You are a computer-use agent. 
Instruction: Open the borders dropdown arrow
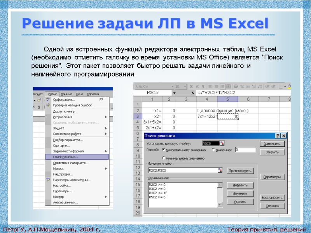285,86
